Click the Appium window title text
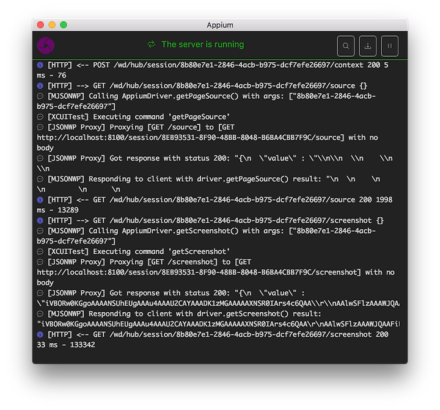 220,25
